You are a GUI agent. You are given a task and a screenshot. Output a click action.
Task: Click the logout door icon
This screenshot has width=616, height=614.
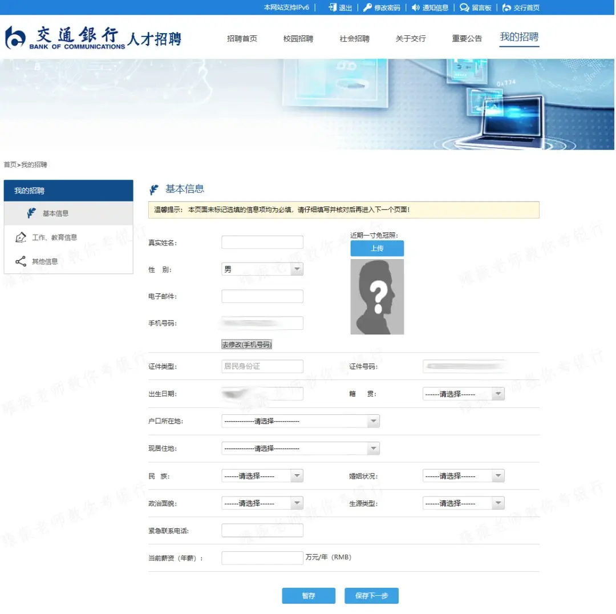pos(333,7)
